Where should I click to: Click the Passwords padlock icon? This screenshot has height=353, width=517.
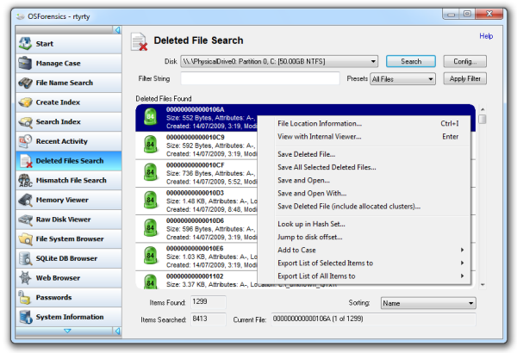coord(25,297)
